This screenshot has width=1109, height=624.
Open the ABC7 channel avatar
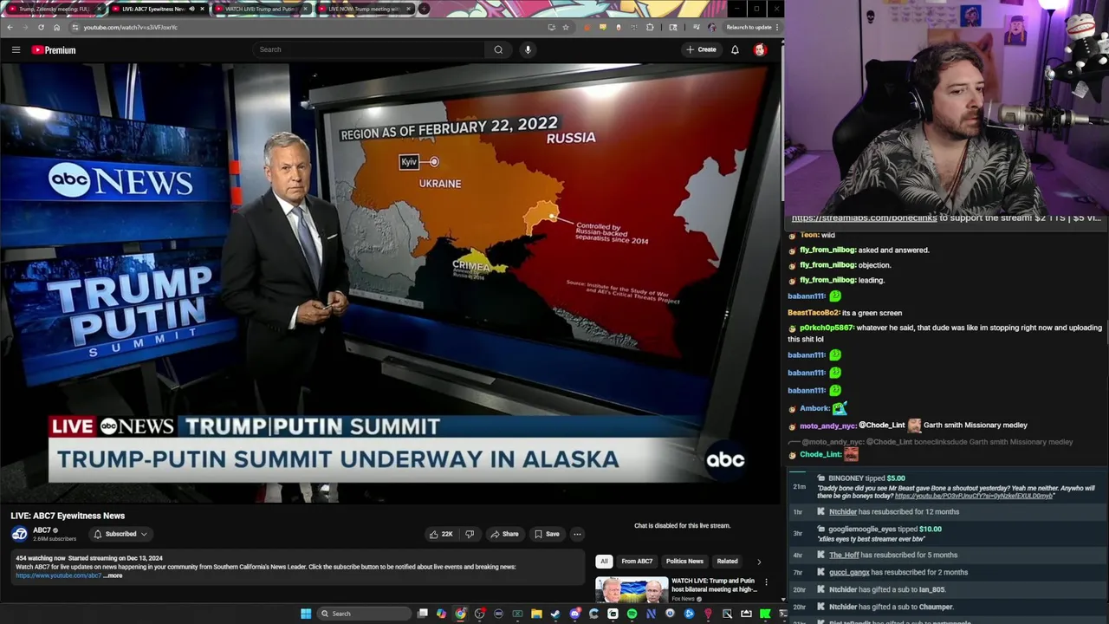(19, 534)
